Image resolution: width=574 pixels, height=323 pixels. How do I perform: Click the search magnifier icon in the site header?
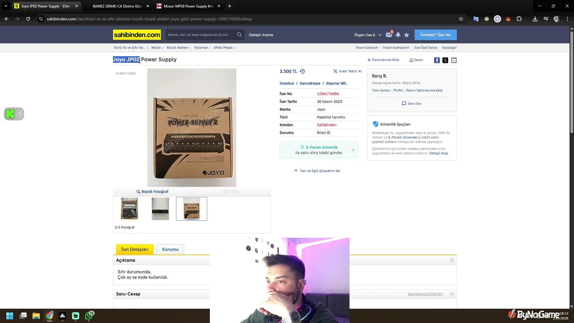pyautogui.click(x=239, y=35)
